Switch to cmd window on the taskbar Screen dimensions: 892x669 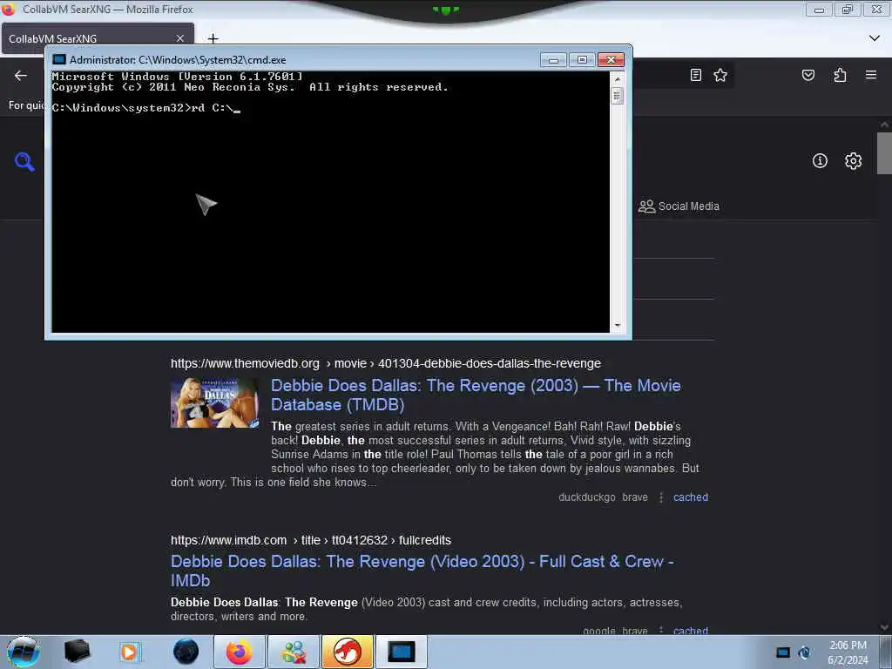[401, 652]
